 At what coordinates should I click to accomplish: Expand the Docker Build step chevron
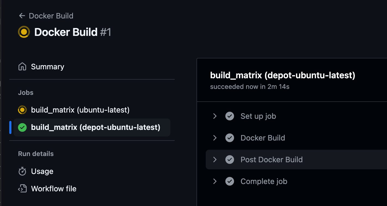pos(215,138)
